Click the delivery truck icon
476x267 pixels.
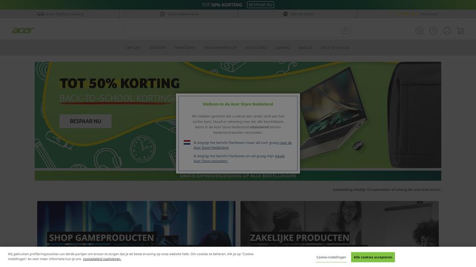tap(40, 14)
